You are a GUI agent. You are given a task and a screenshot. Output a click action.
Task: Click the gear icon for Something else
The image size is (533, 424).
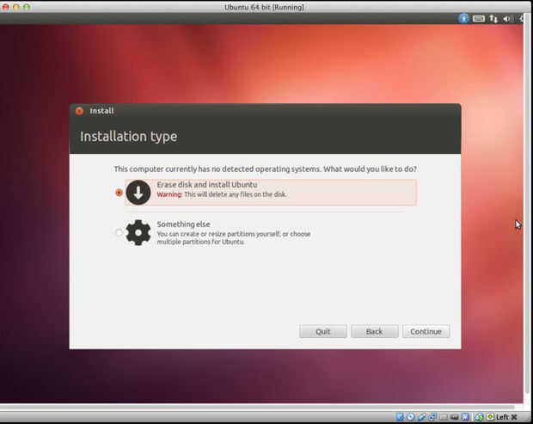pos(138,232)
